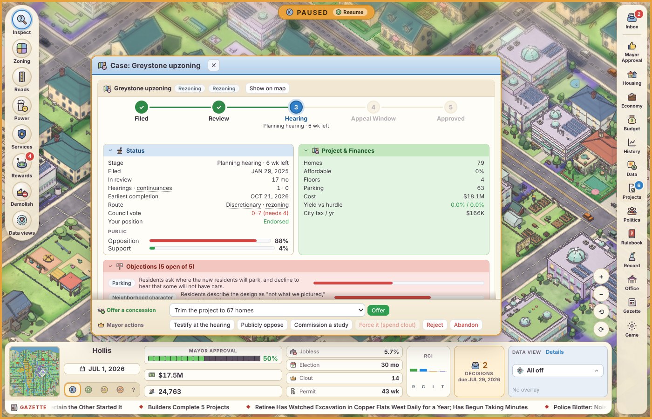
Task: Open the Rulebook
Action: tap(632, 237)
